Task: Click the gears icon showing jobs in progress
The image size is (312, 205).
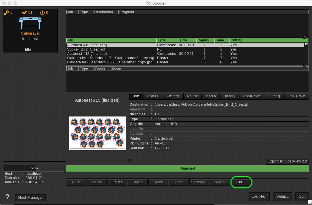Action: pos(7,12)
